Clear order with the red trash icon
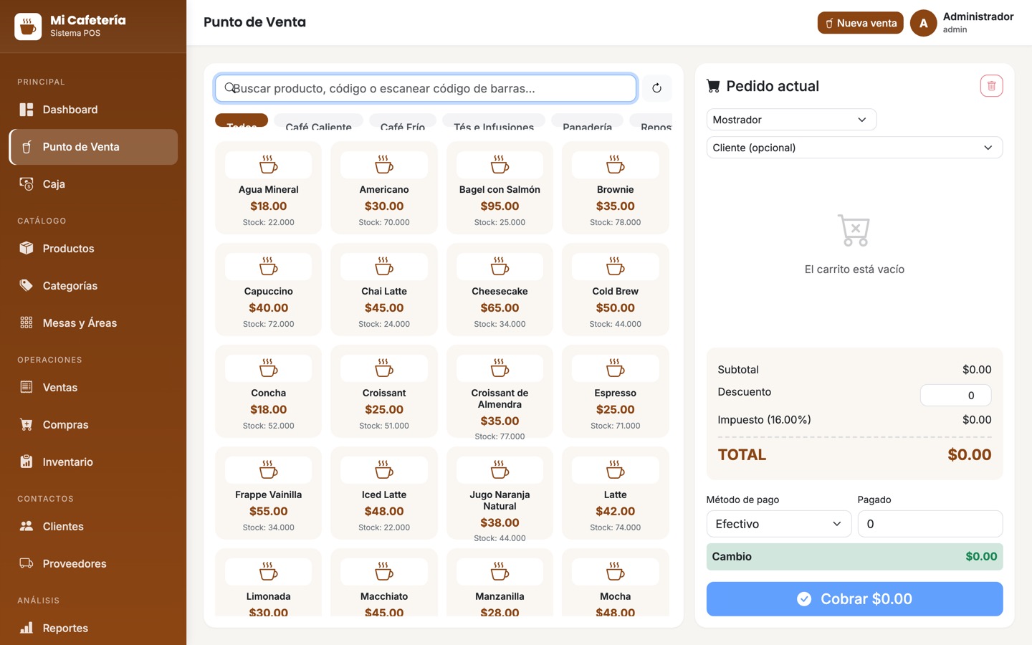Viewport: 1032px width, 645px height. click(991, 86)
